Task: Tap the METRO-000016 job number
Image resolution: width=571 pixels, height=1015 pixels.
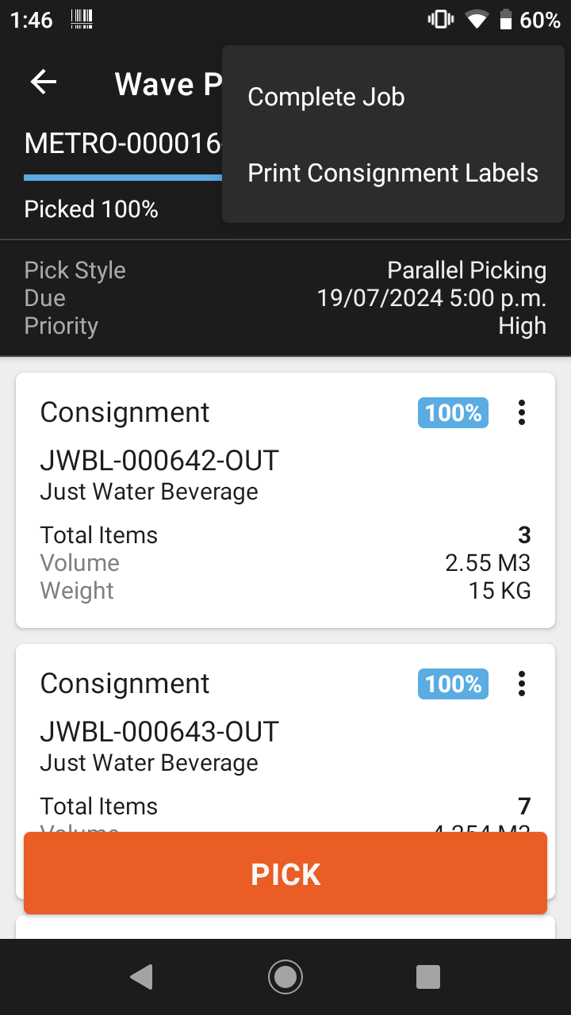Action: click(x=123, y=144)
